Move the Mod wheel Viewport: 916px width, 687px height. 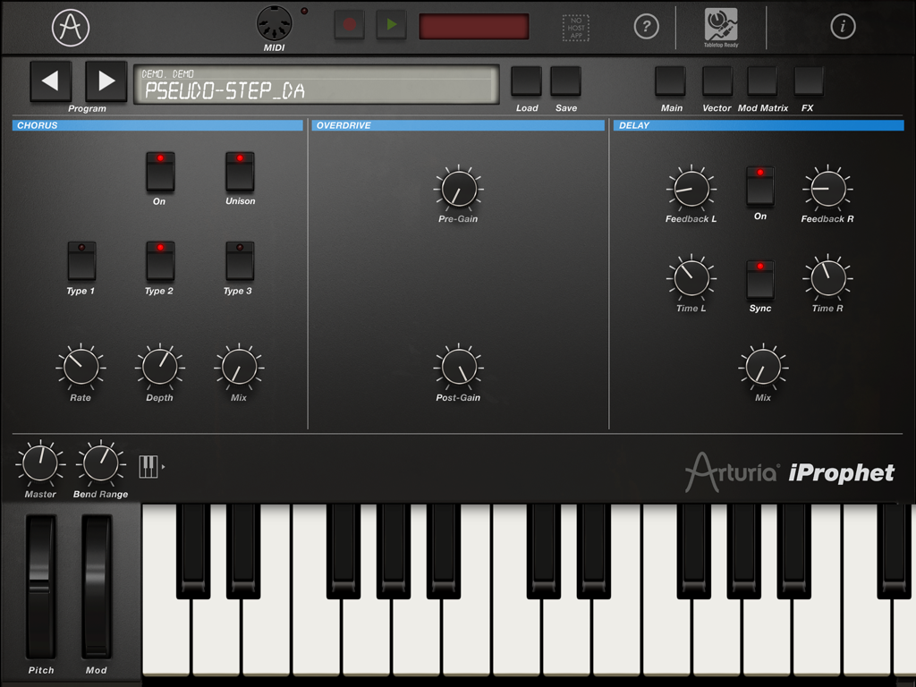[97, 590]
